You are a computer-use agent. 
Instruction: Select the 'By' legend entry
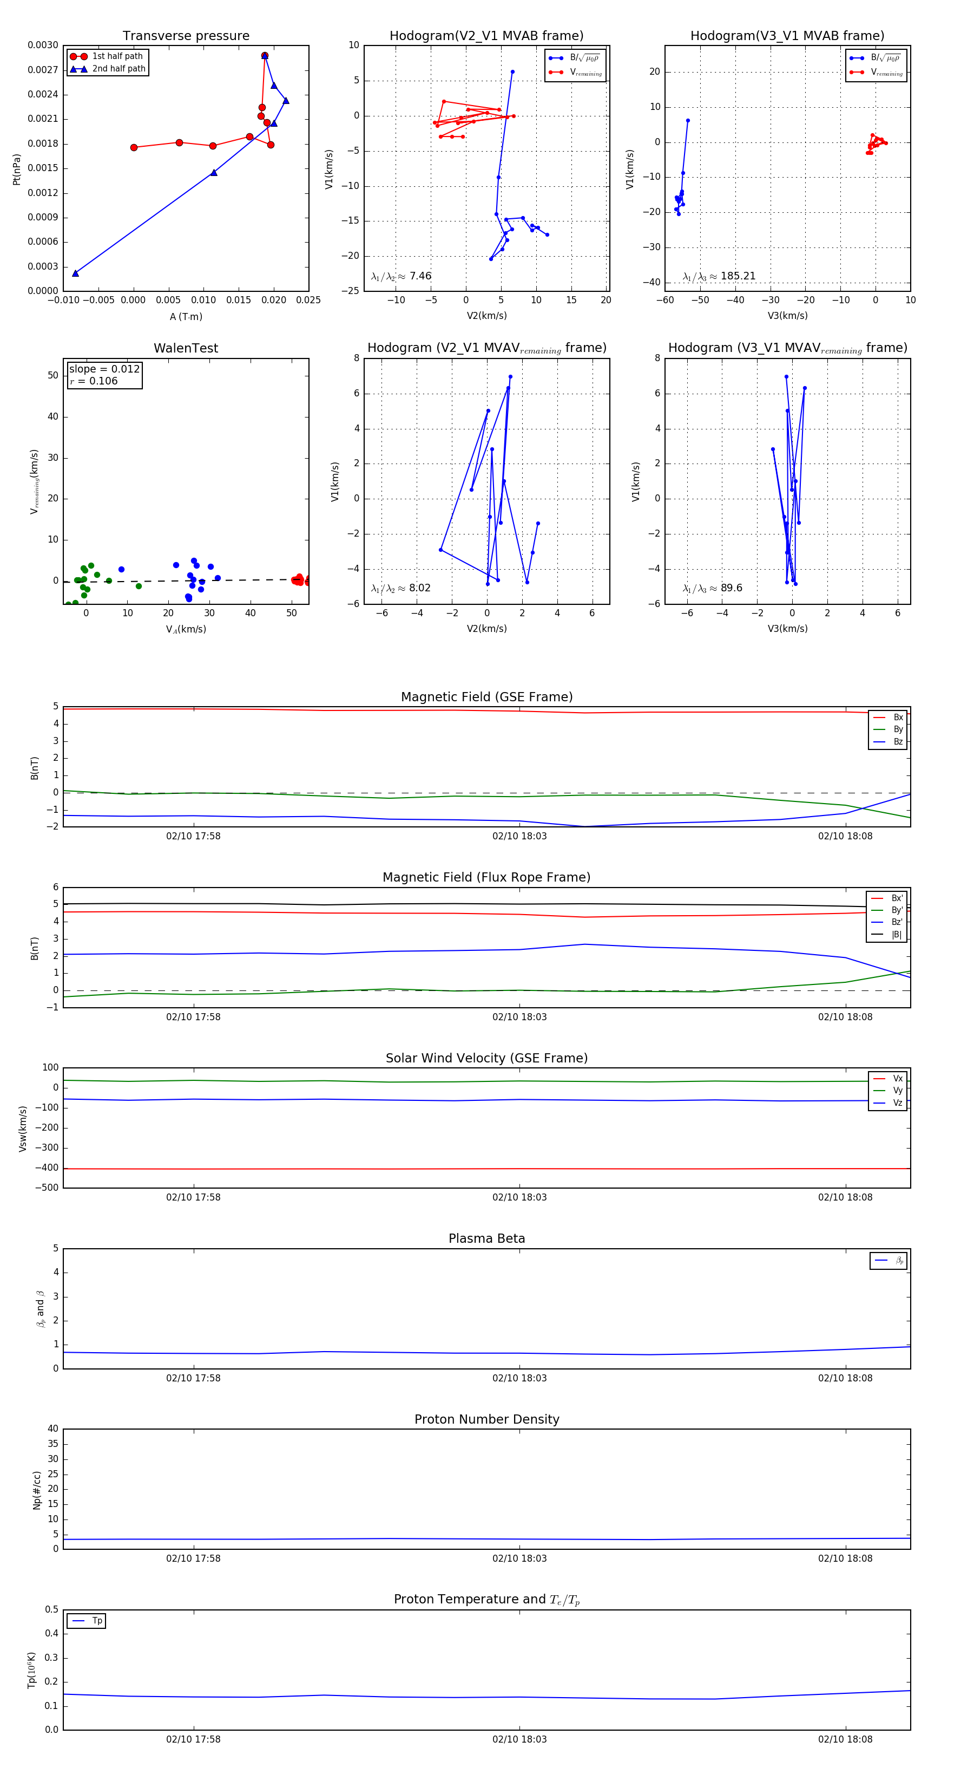[x=889, y=729]
